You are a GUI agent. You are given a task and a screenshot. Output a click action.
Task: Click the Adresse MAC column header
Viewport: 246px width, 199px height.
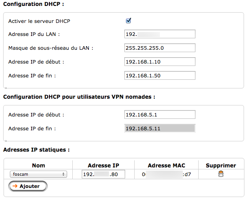pos(166,165)
